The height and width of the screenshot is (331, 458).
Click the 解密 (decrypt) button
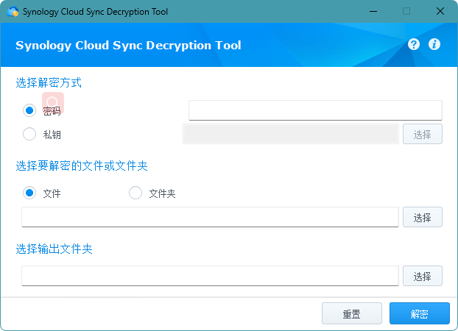point(420,313)
